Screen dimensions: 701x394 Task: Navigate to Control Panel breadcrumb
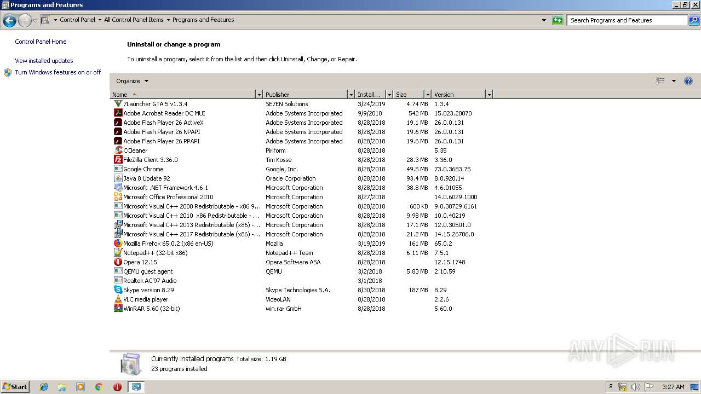pyautogui.click(x=77, y=20)
